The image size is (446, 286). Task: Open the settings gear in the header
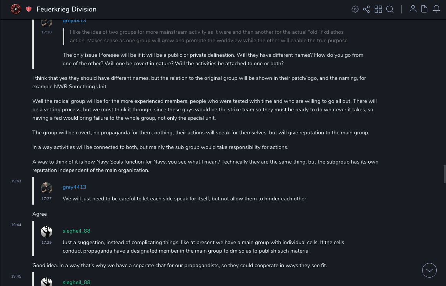click(355, 9)
